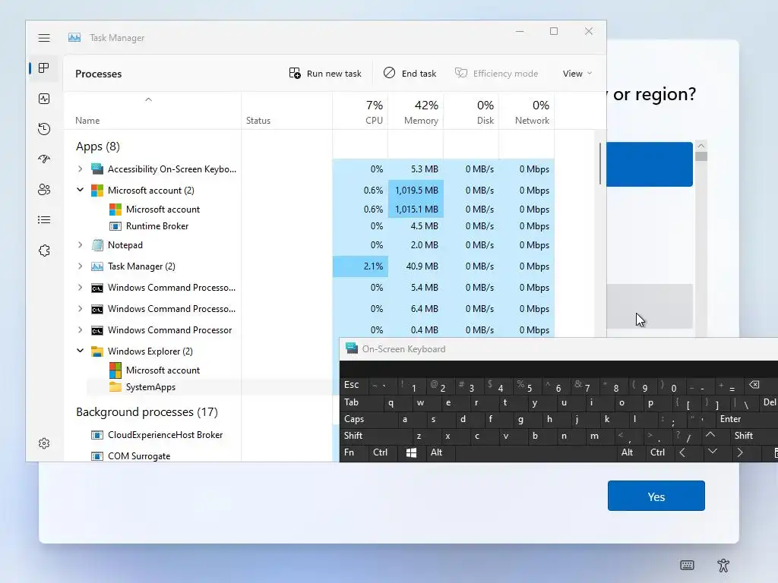Click the Run new task button
778x583 pixels.
click(325, 74)
